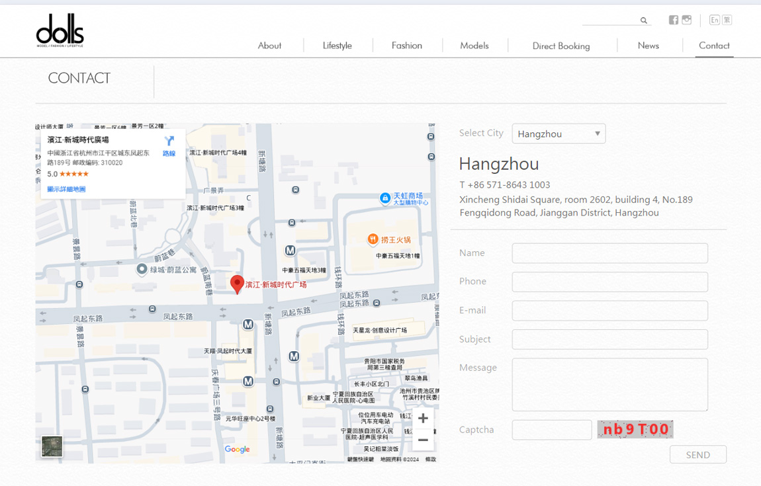Switch language to Traditional Chinese

727,20
